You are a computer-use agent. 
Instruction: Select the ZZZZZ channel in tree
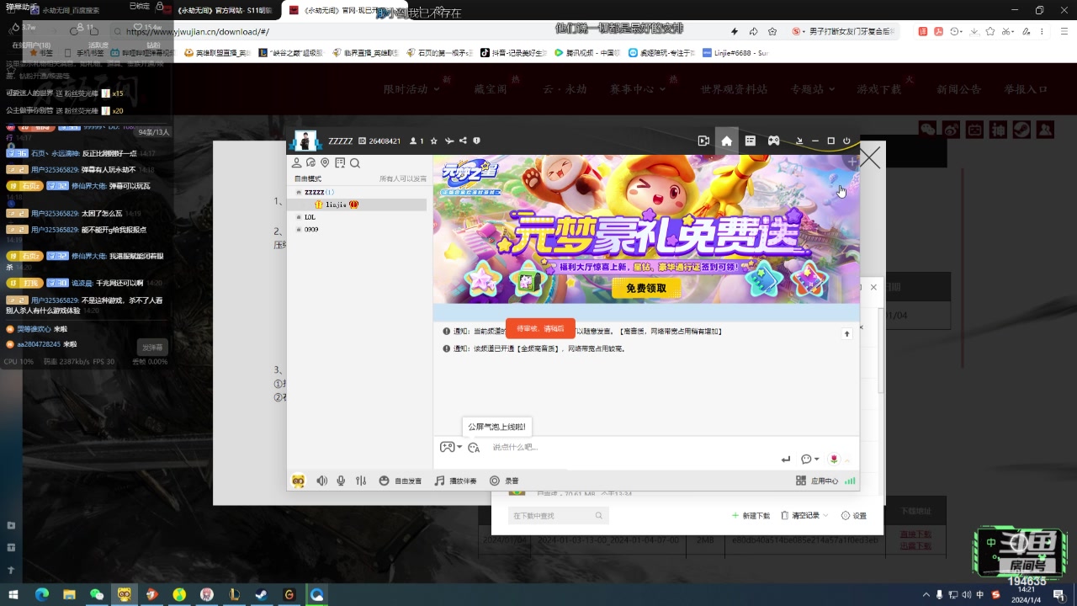(x=320, y=192)
